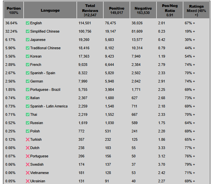Click the red X icon next to Dutch
Viewport: 212px width, 184px height.
pyautogui.click(x=28, y=148)
